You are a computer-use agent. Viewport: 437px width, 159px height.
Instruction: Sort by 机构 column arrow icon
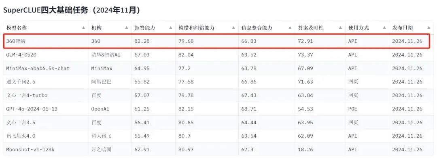(127, 28)
